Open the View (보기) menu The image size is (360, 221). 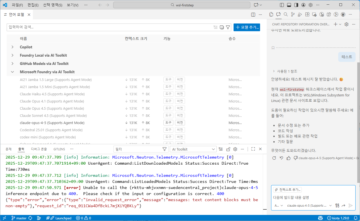pyautogui.click(x=73, y=5)
